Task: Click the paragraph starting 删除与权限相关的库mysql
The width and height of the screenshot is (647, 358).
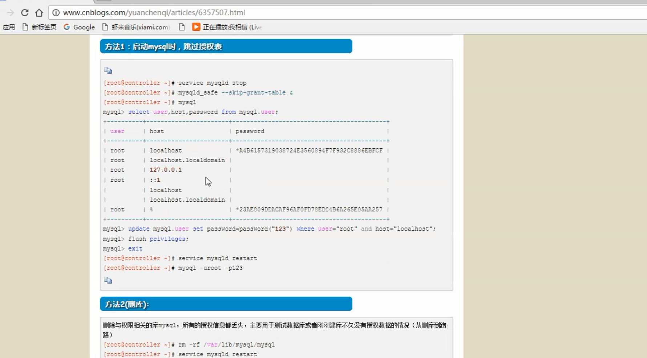Action: pos(274,330)
